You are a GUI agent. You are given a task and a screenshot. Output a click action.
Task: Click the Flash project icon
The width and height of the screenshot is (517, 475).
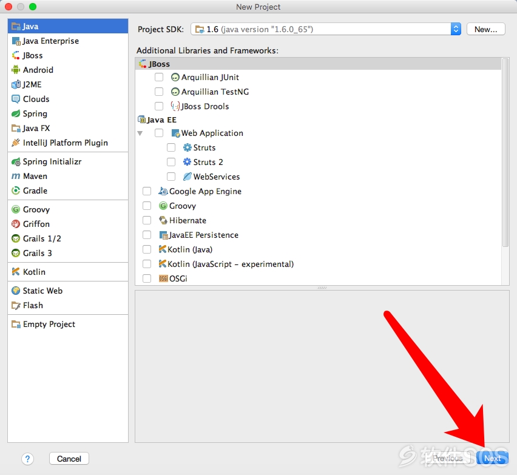[x=16, y=305]
